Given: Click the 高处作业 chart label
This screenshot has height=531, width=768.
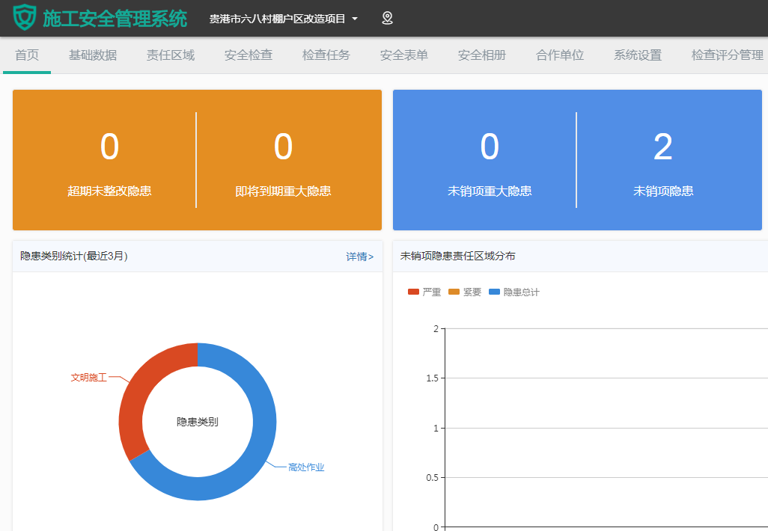Looking at the screenshot, I should [306, 467].
